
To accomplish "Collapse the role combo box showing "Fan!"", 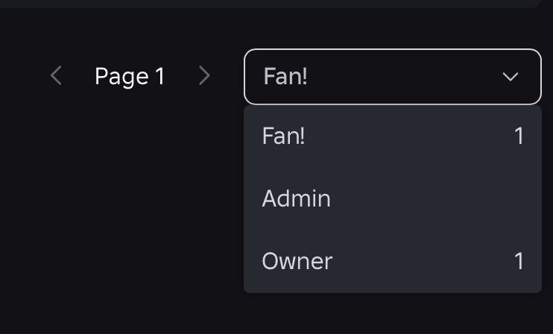I will coord(392,77).
